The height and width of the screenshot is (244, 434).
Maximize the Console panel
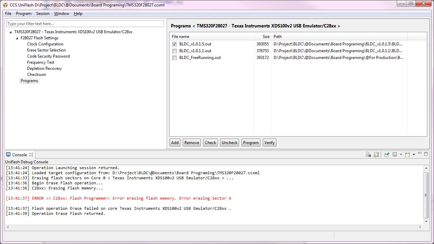pyautogui.click(x=426, y=154)
